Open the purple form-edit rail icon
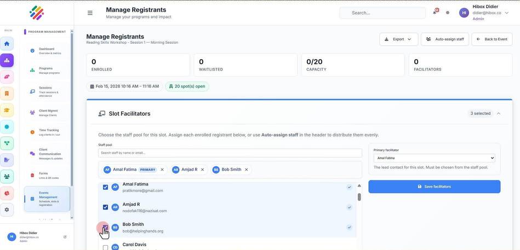 pyautogui.click(x=7, y=160)
